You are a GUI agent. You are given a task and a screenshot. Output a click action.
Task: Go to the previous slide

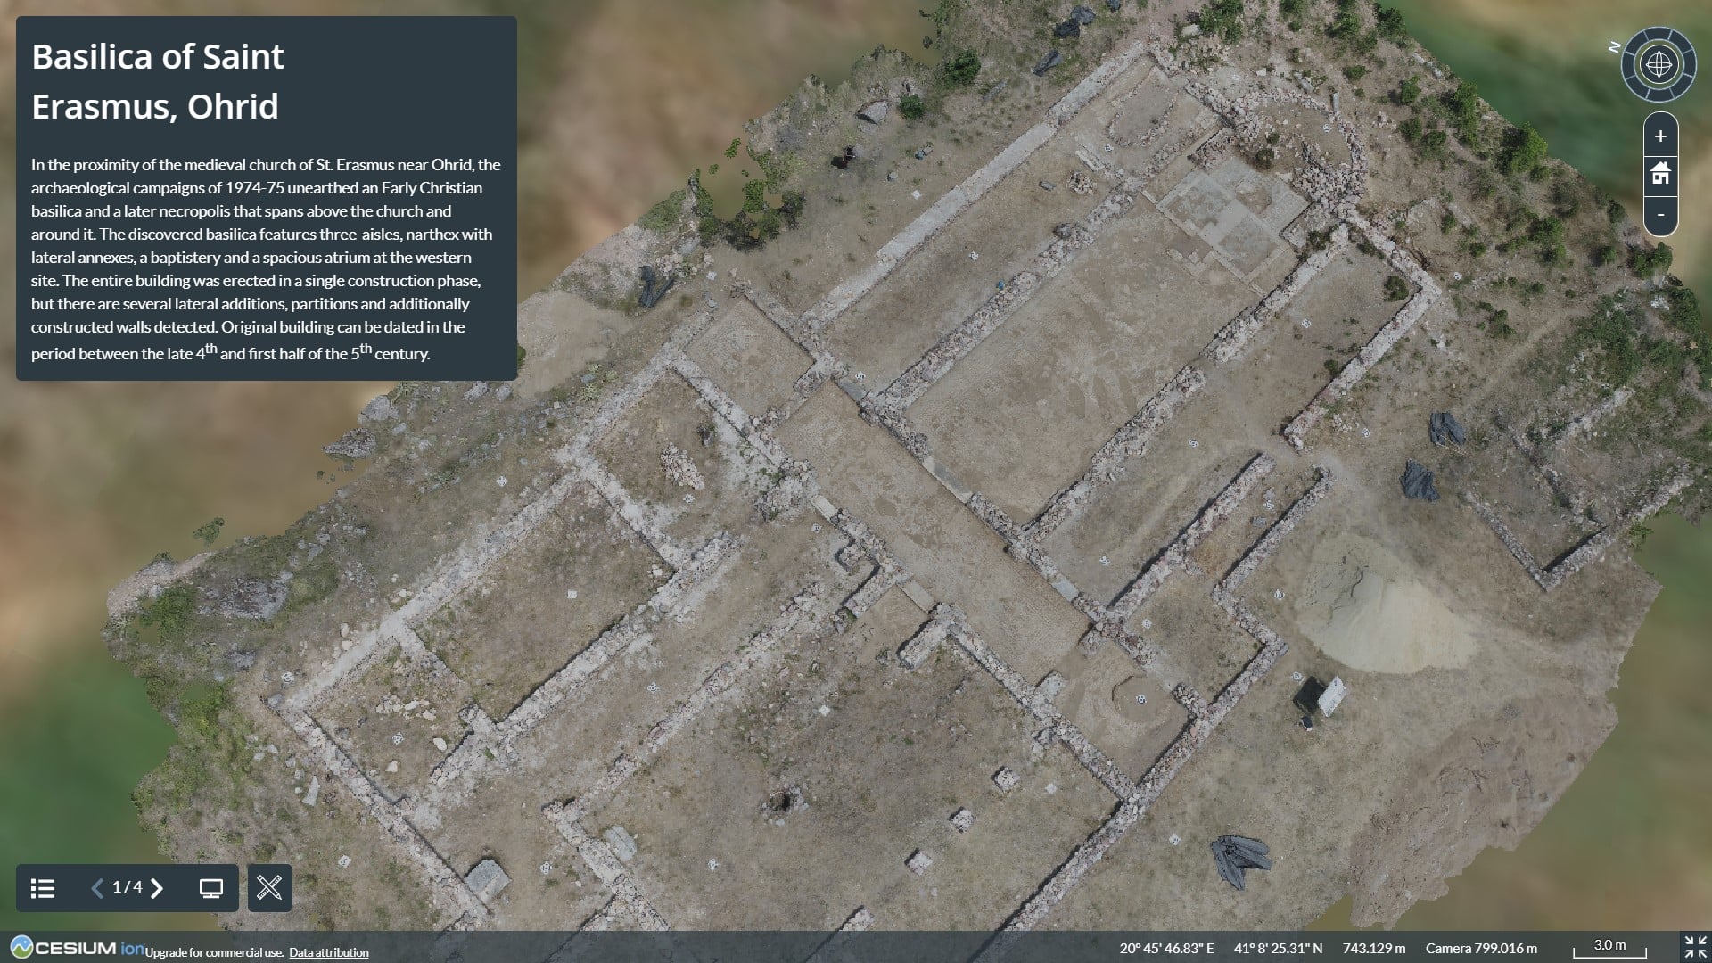[97, 888]
